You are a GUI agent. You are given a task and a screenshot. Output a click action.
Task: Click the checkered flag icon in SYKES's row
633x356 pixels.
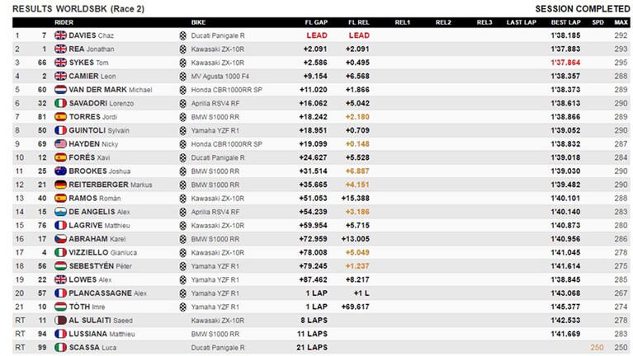tap(183, 63)
